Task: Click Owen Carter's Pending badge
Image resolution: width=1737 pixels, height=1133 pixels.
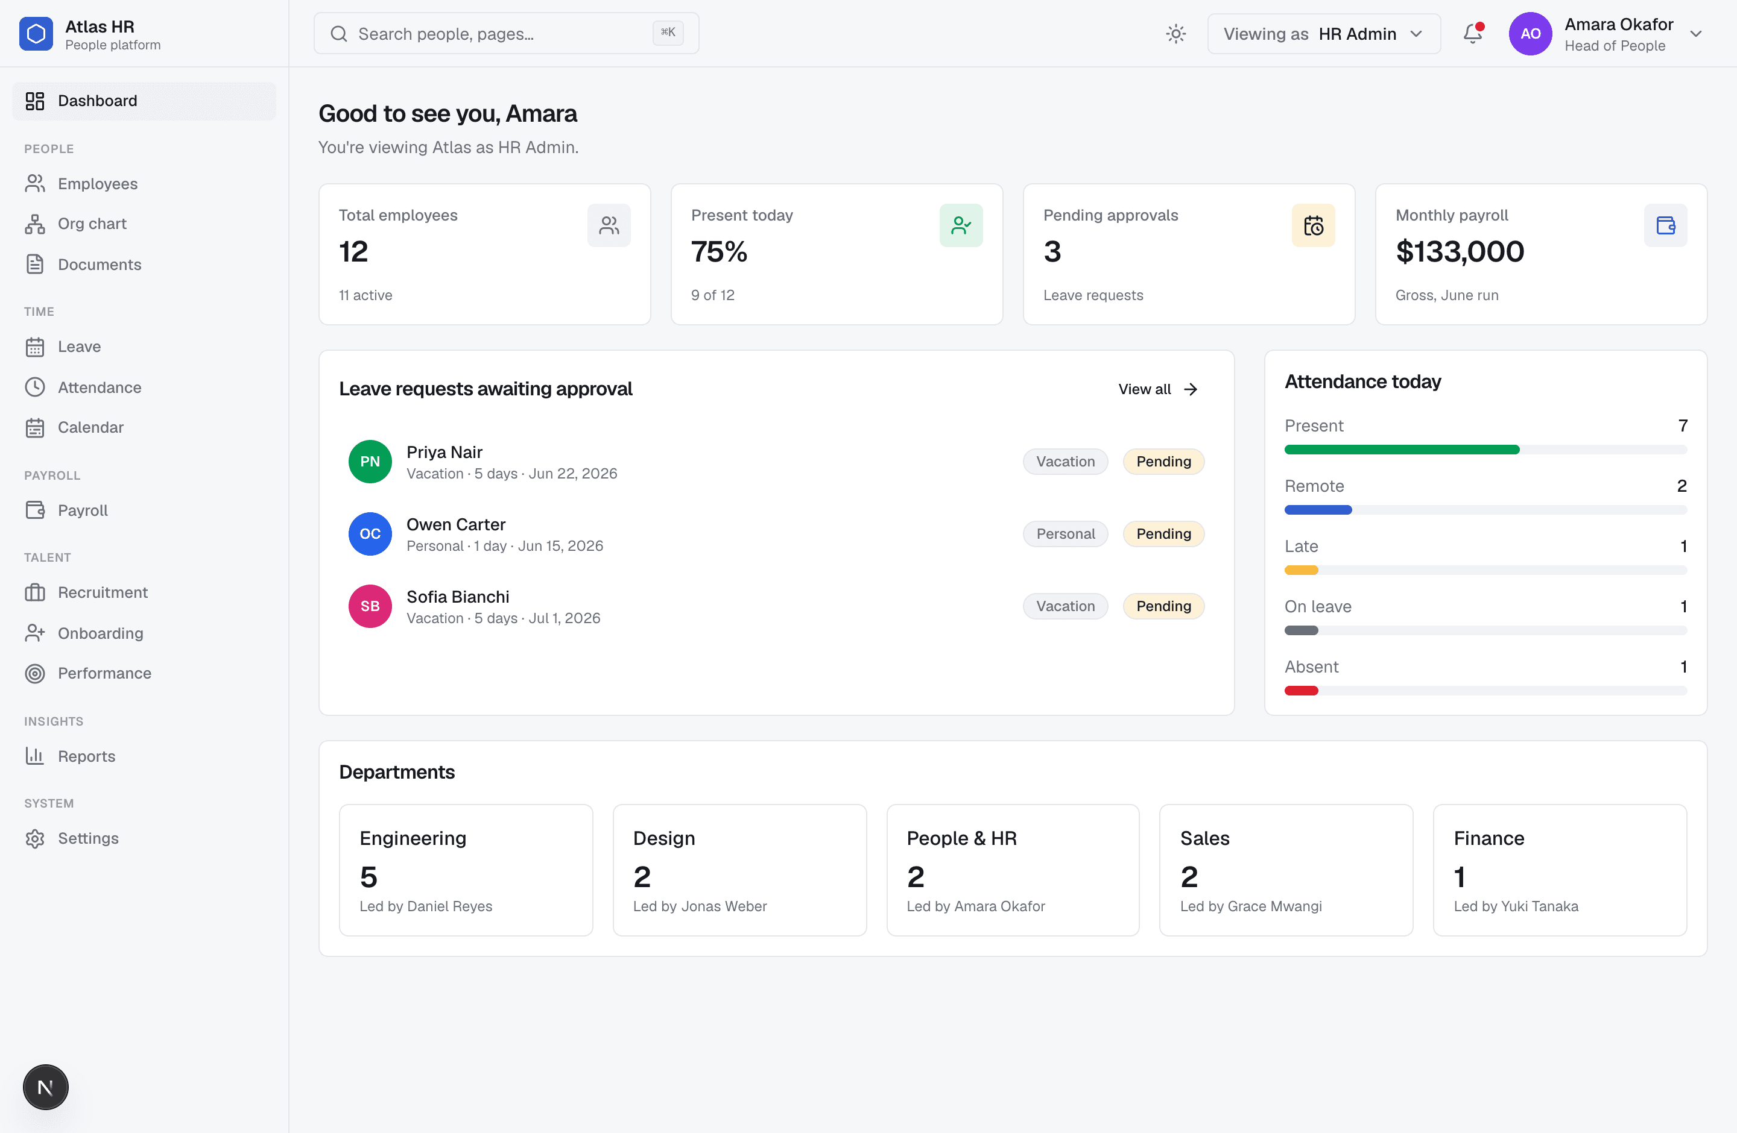Action: [x=1163, y=534]
